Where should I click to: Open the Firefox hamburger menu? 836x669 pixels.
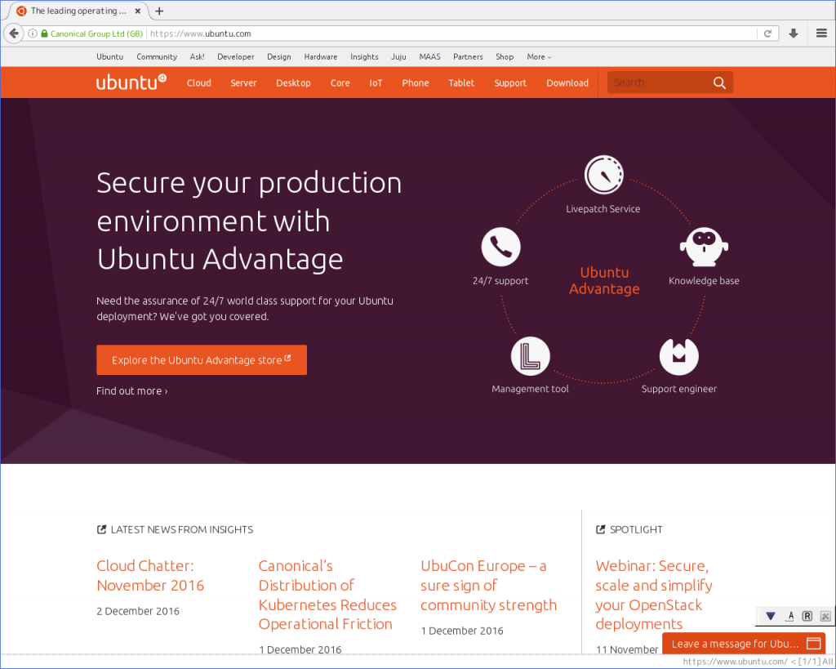click(821, 33)
